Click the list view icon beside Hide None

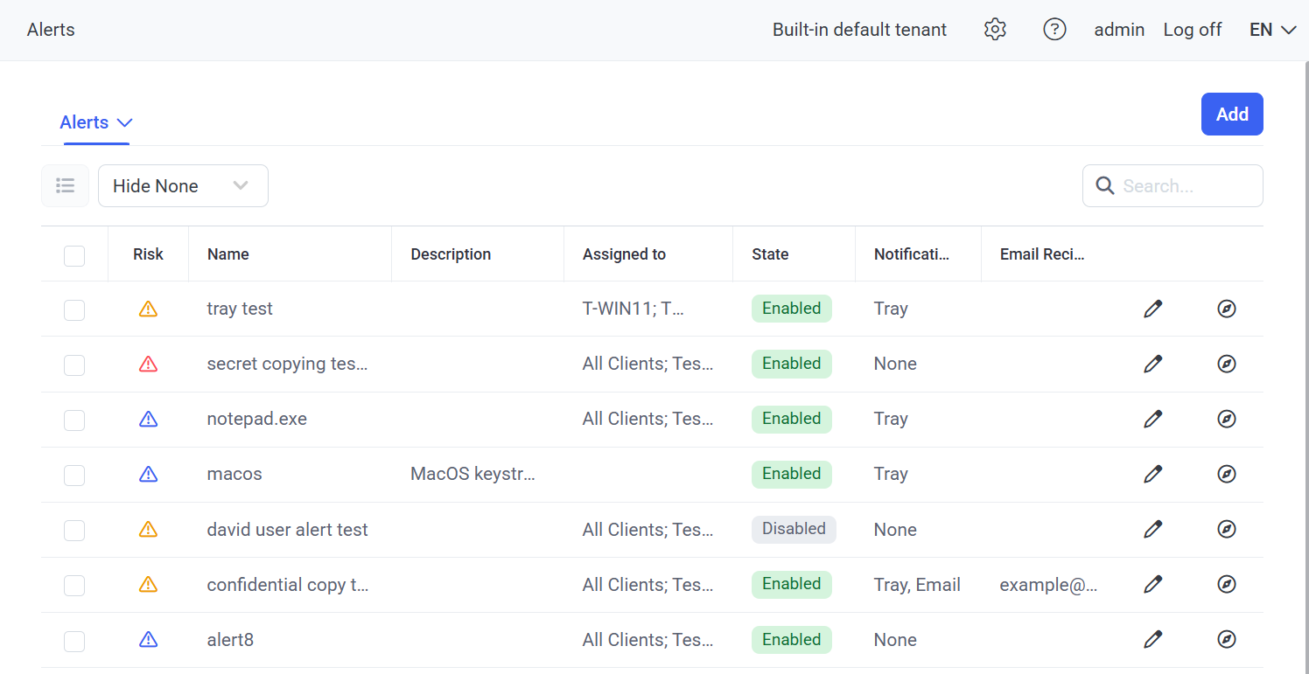tap(66, 186)
